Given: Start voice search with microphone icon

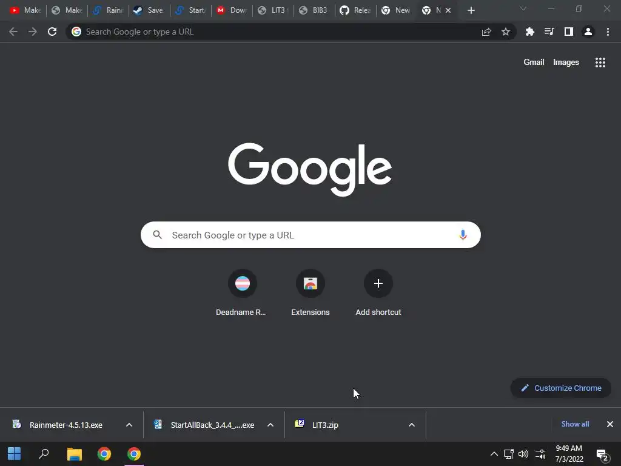Looking at the screenshot, I should coord(463,235).
